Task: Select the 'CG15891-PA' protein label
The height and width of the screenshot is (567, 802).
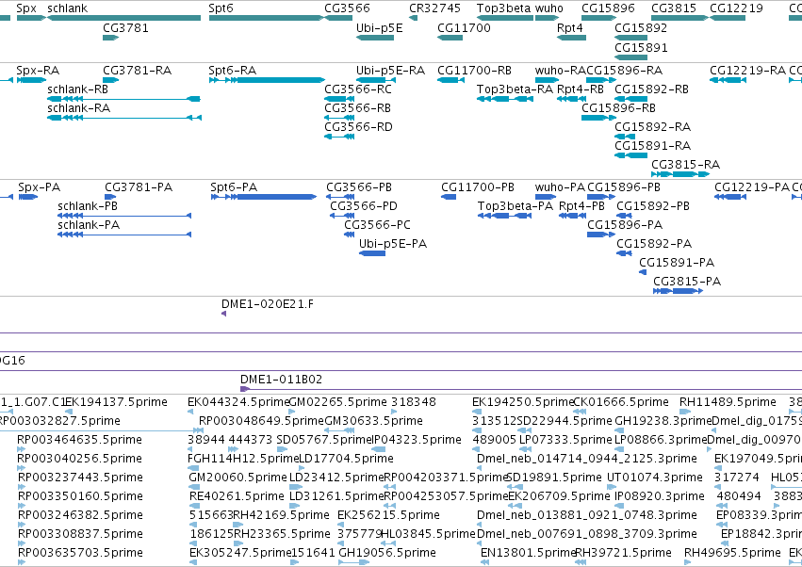Action: 677,263
